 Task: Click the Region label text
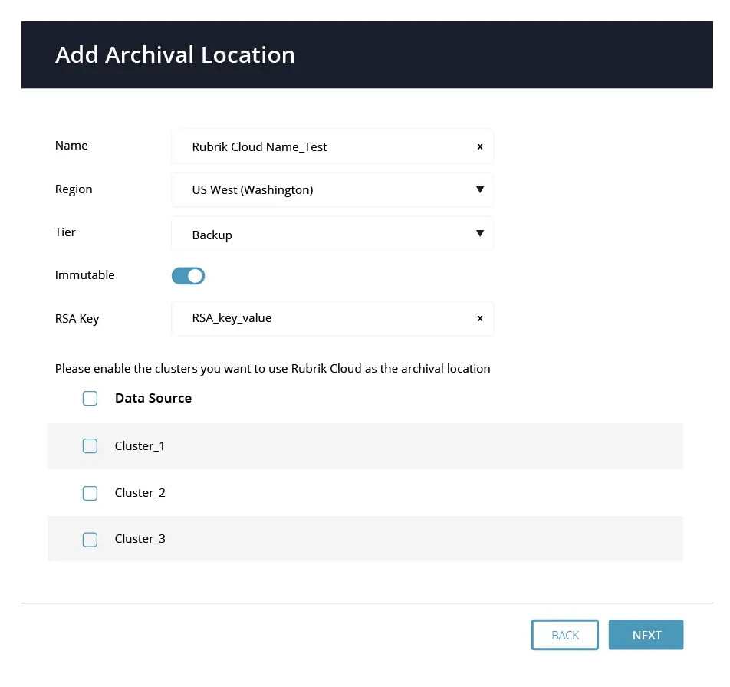pos(74,189)
